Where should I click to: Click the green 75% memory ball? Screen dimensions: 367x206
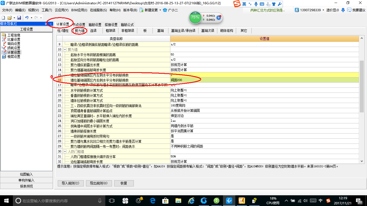click(195, 17)
